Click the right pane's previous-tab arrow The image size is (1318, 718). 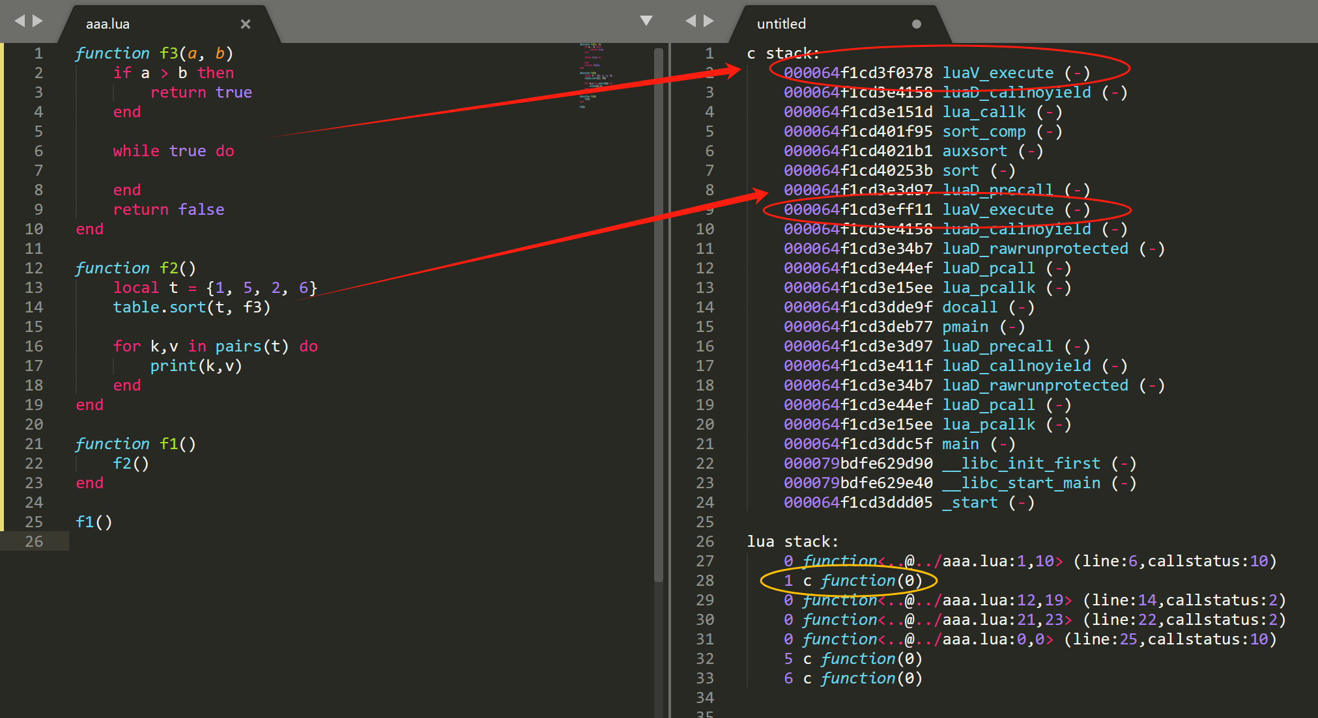point(691,21)
